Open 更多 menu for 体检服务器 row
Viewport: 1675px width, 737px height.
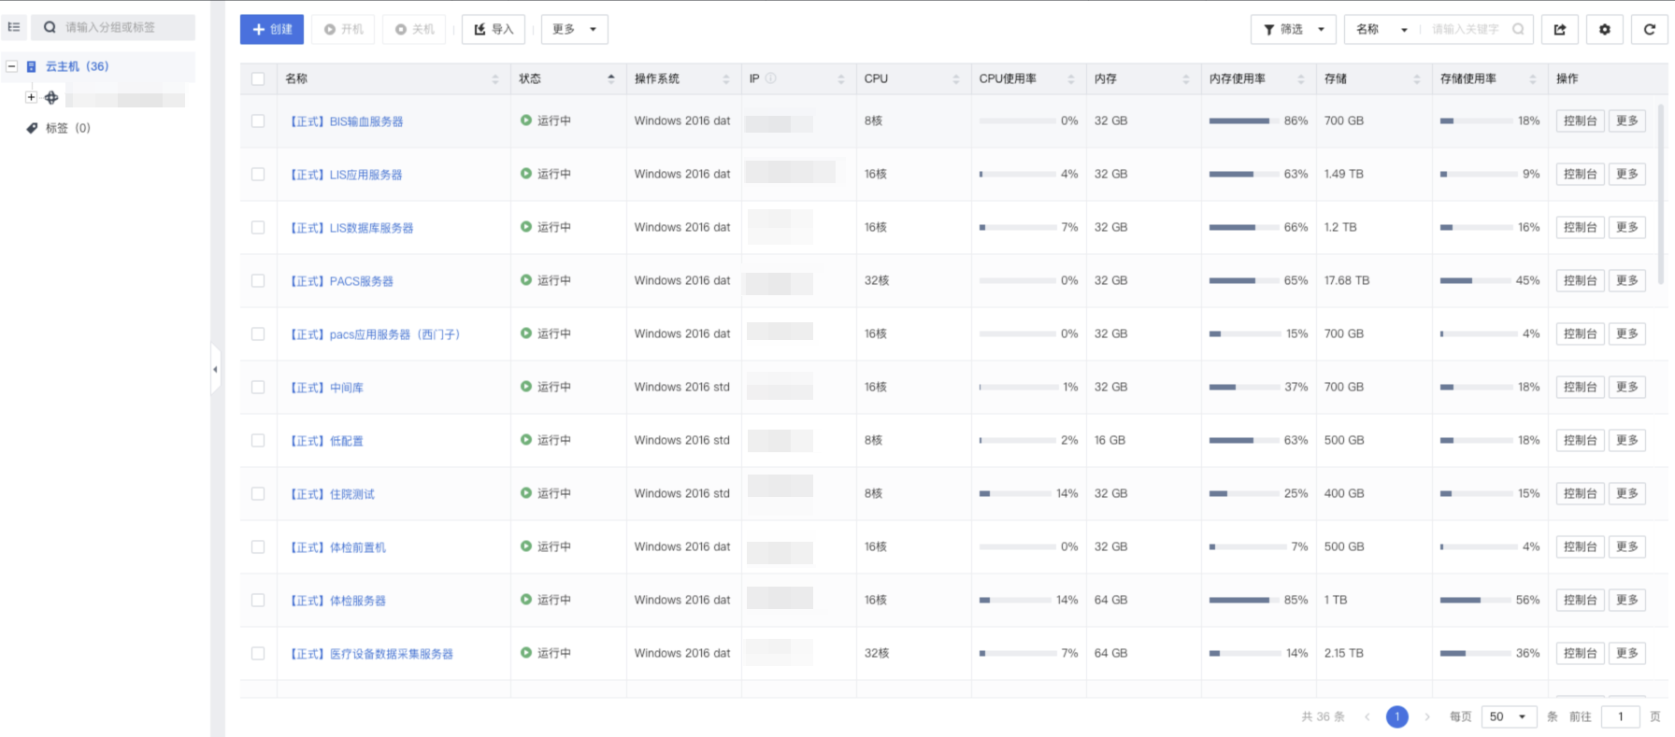[1627, 600]
